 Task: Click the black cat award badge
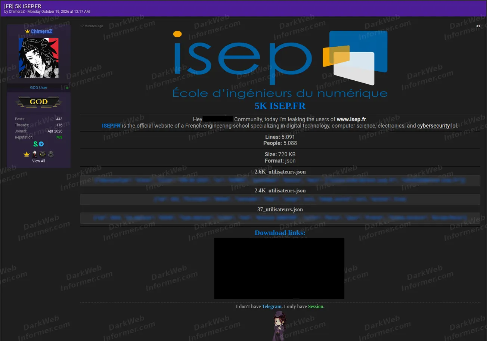click(43, 154)
